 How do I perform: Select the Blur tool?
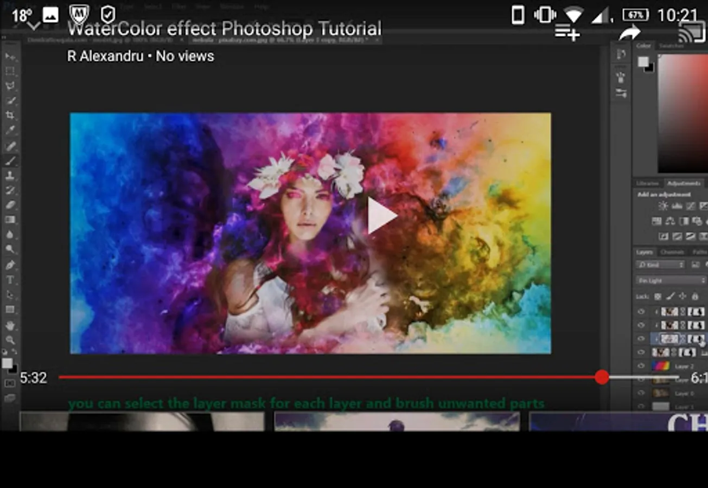10,234
